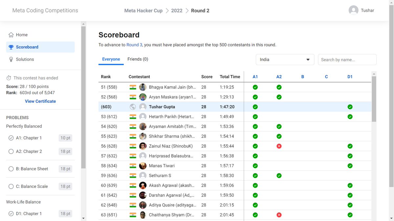Click C: Balance Scale status circle

click(x=11, y=186)
